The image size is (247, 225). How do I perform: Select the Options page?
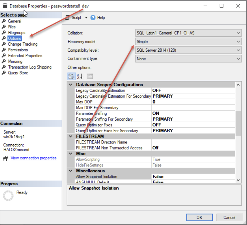point(14,38)
